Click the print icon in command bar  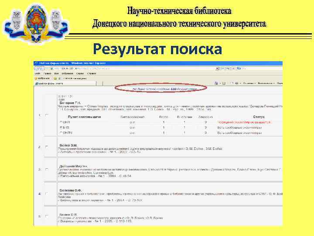click(x=237, y=83)
